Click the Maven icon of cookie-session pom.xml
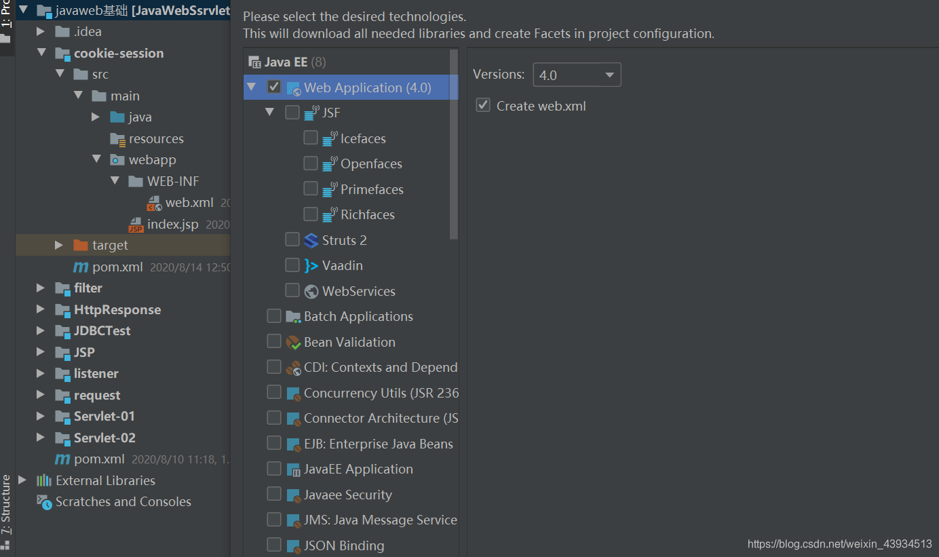Screen dimensions: 939x557 [81, 267]
